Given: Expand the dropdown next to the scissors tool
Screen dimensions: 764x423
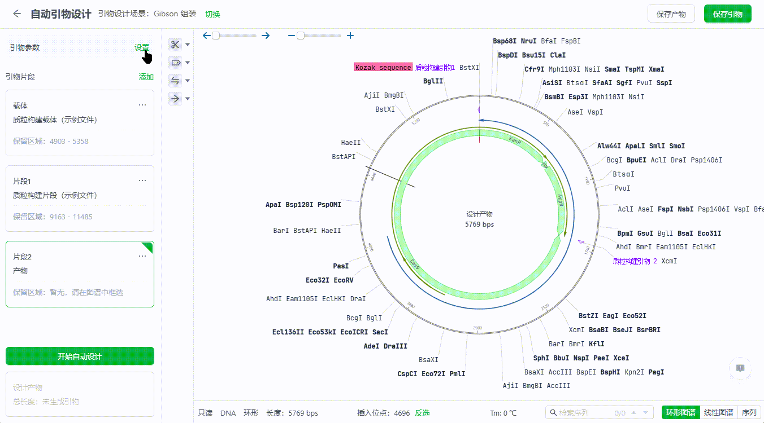Looking at the screenshot, I should [188, 45].
